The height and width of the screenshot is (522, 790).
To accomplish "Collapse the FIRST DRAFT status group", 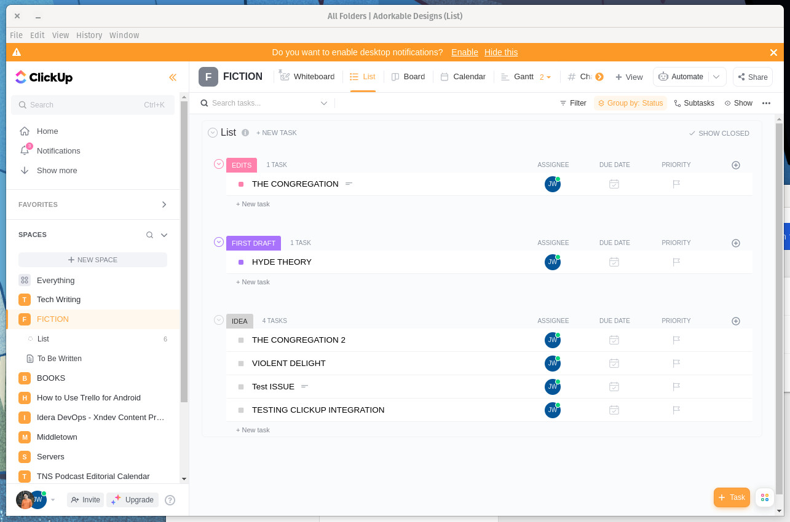I will 218,242.
